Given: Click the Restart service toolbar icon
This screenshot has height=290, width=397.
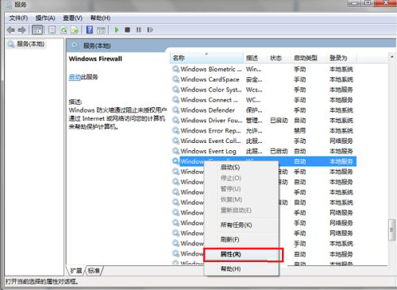Looking at the screenshot, I should tap(150, 30).
